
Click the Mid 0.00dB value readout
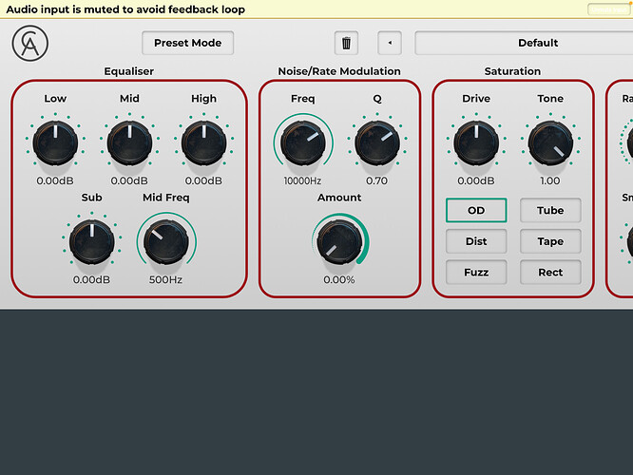coord(129,180)
